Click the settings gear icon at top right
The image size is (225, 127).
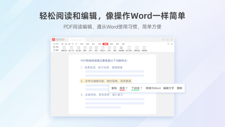point(172,44)
